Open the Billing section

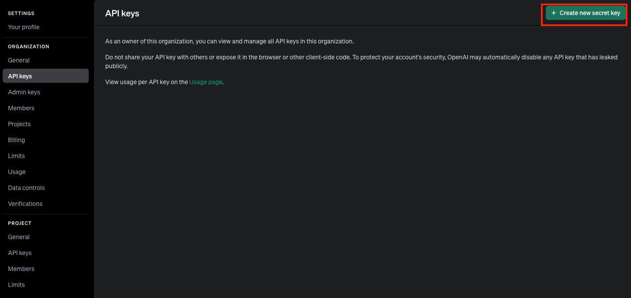[16, 140]
